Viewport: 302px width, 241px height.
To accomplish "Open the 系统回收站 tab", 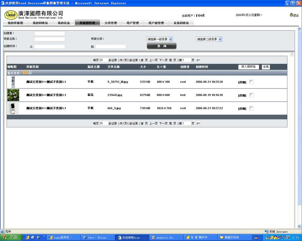I will coord(181,23).
